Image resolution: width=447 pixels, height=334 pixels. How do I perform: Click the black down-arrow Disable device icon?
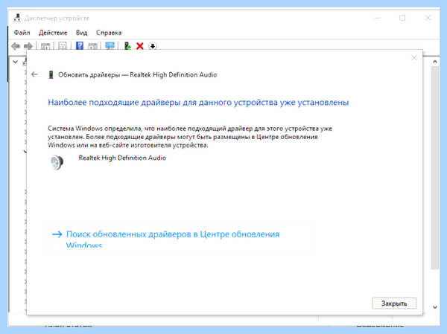[153, 46]
